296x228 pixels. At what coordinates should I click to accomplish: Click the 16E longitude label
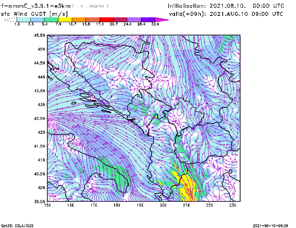71,205
